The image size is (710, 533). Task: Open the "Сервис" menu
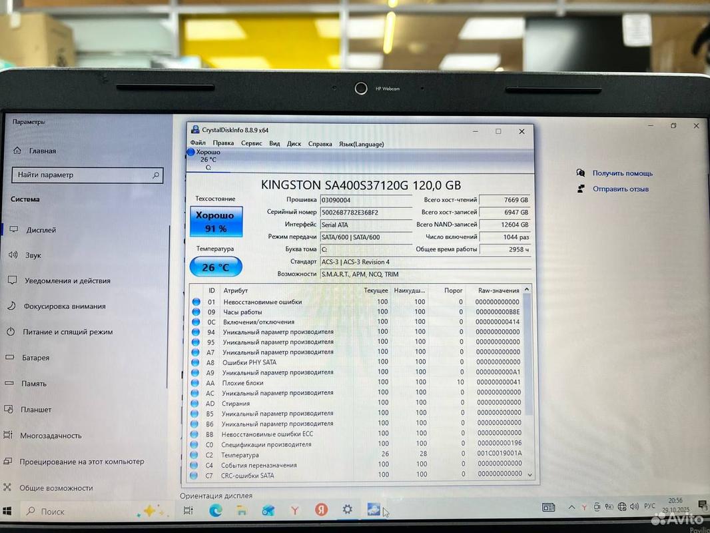(x=251, y=143)
